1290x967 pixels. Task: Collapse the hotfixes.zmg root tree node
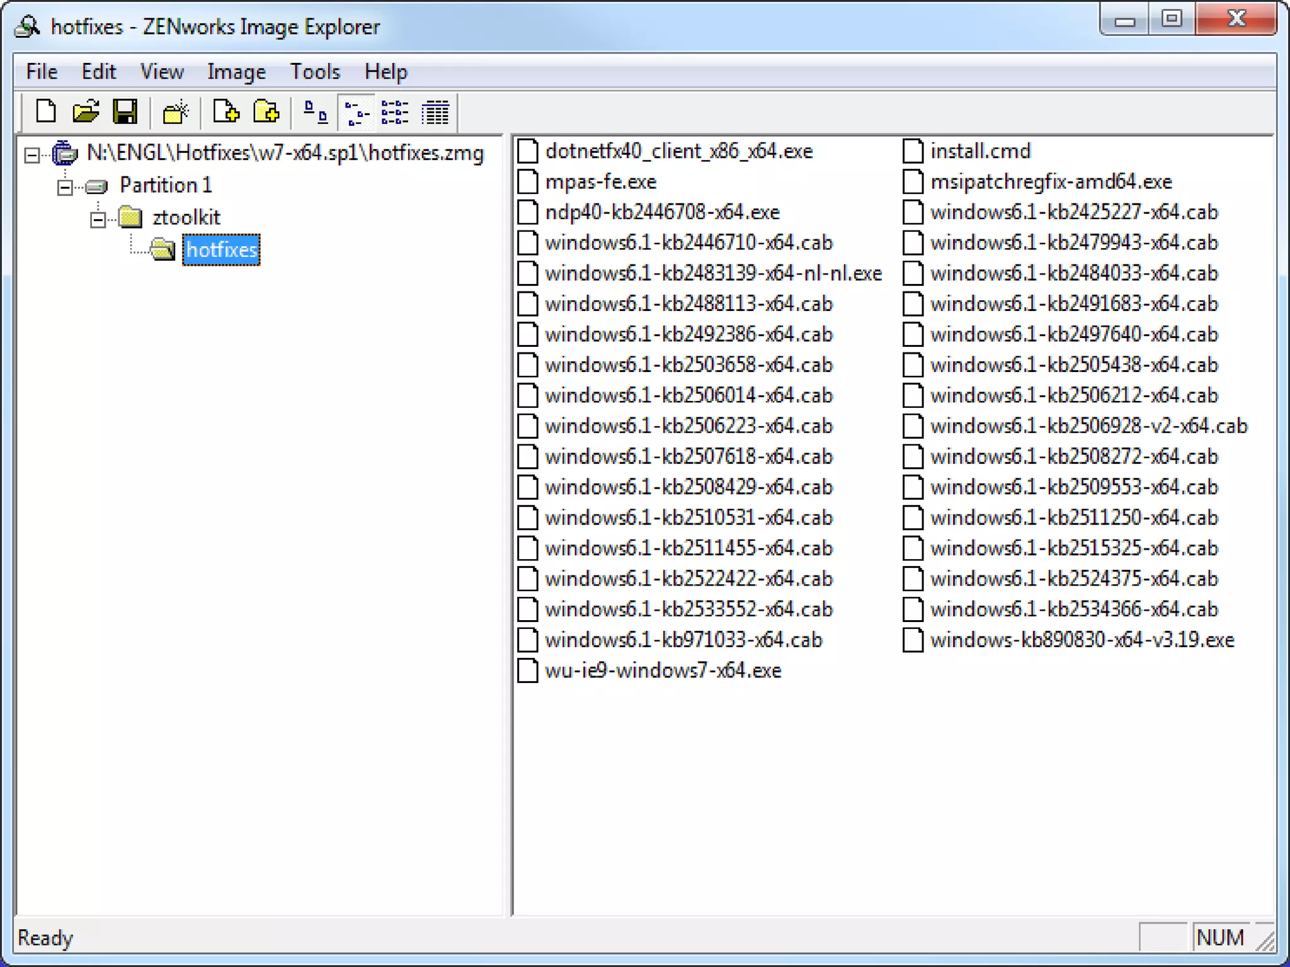click(x=31, y=154)
